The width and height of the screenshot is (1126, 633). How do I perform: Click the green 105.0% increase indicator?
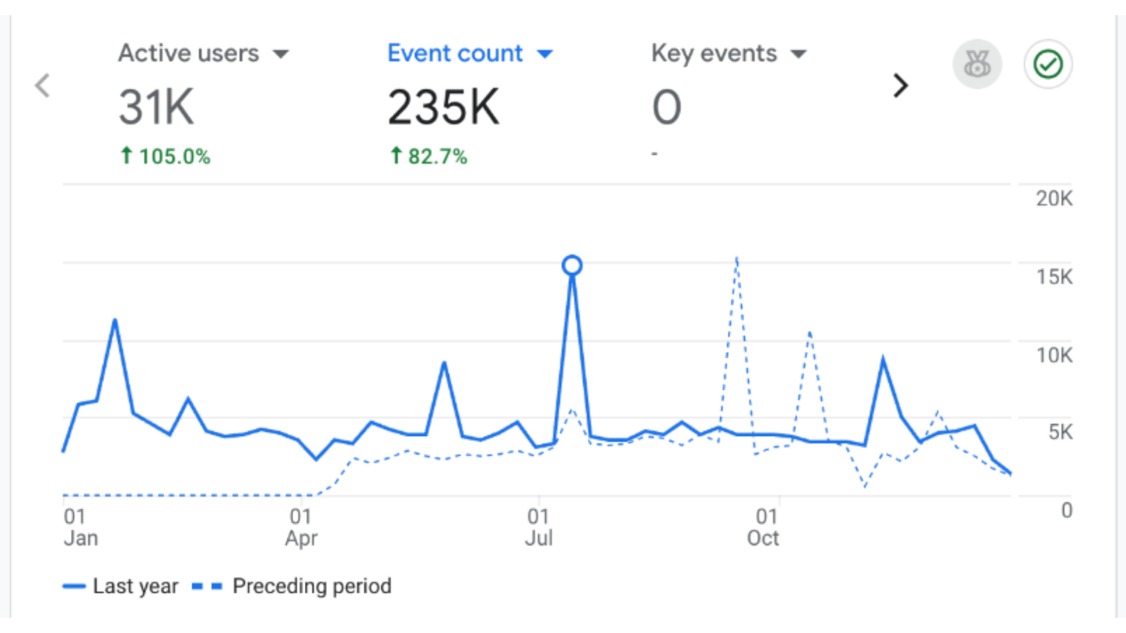point(165,156)
